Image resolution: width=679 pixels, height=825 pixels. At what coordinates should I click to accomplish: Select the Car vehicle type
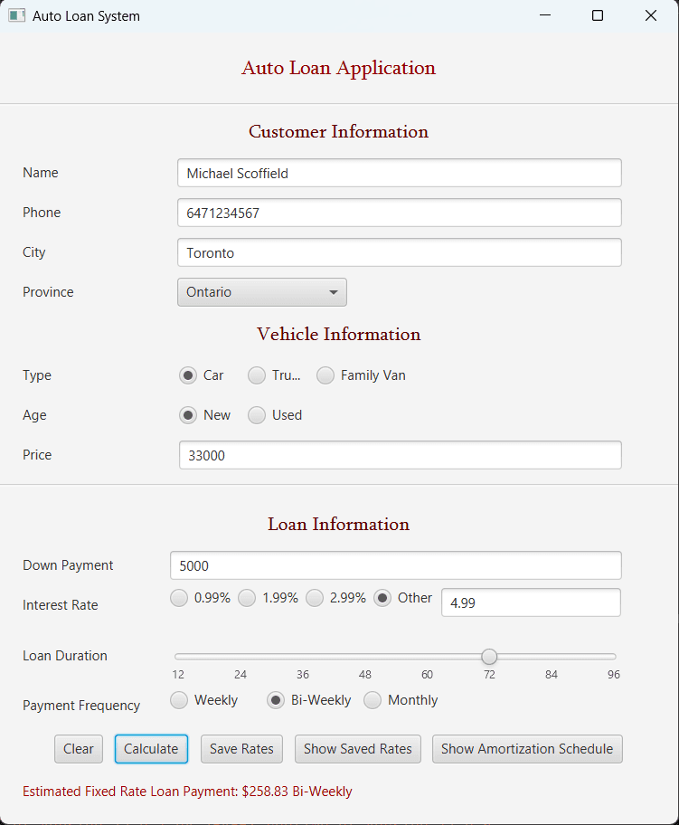click(x=187, y=375)
